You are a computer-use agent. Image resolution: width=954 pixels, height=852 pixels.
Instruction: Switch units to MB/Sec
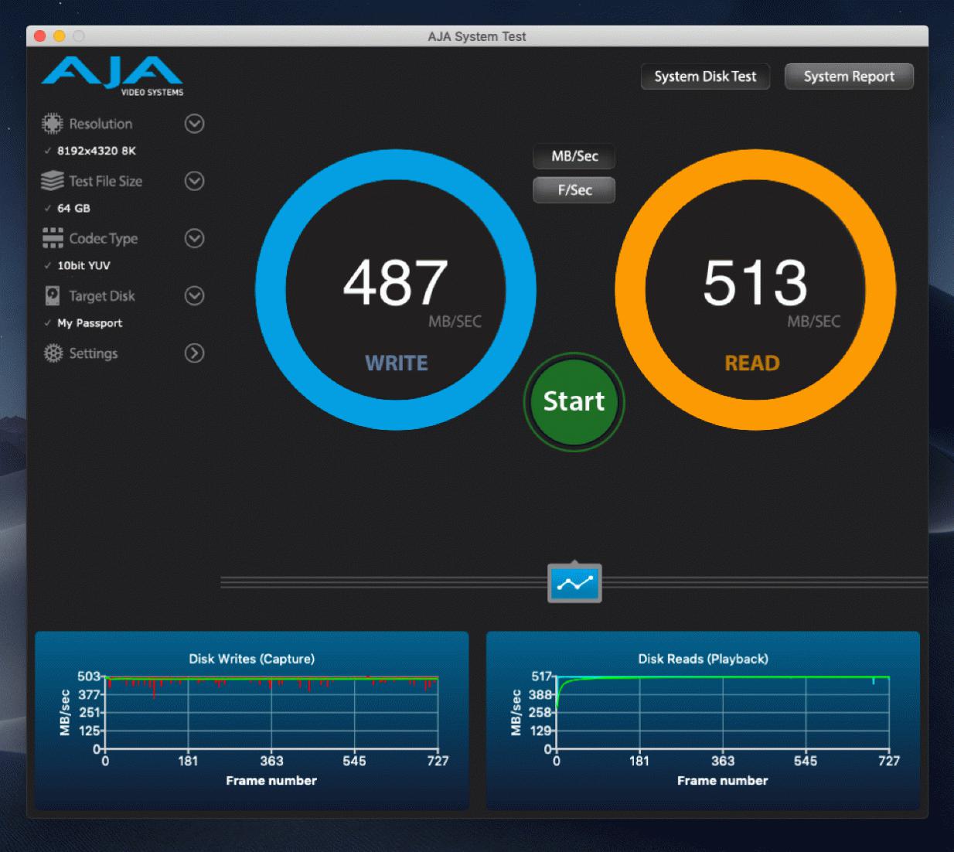[x=574, y=156]
